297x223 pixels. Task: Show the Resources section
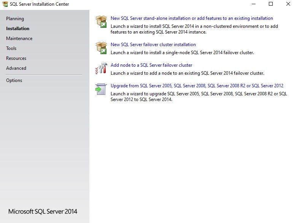point(16,58)
